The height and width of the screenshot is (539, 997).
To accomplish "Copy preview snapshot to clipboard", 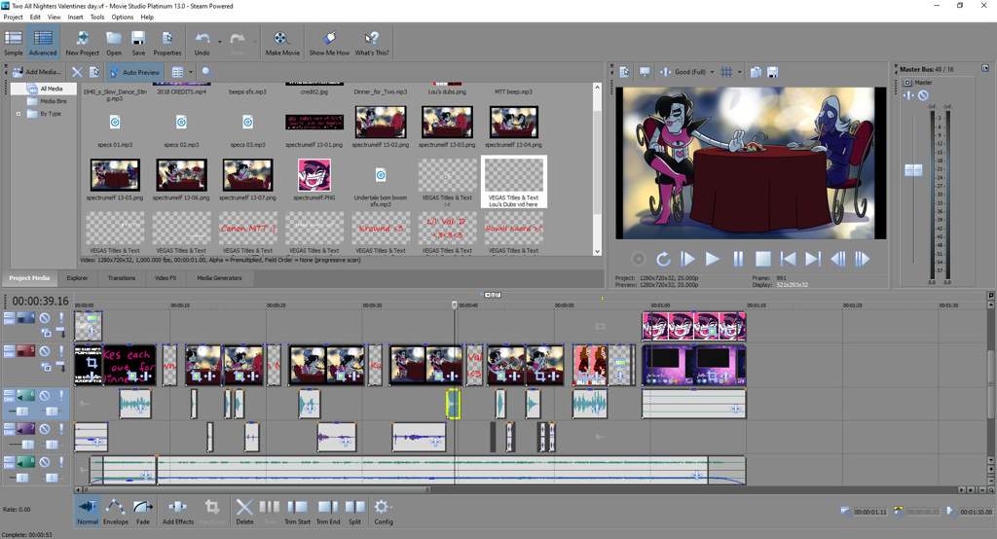I will tap(756, 72).
